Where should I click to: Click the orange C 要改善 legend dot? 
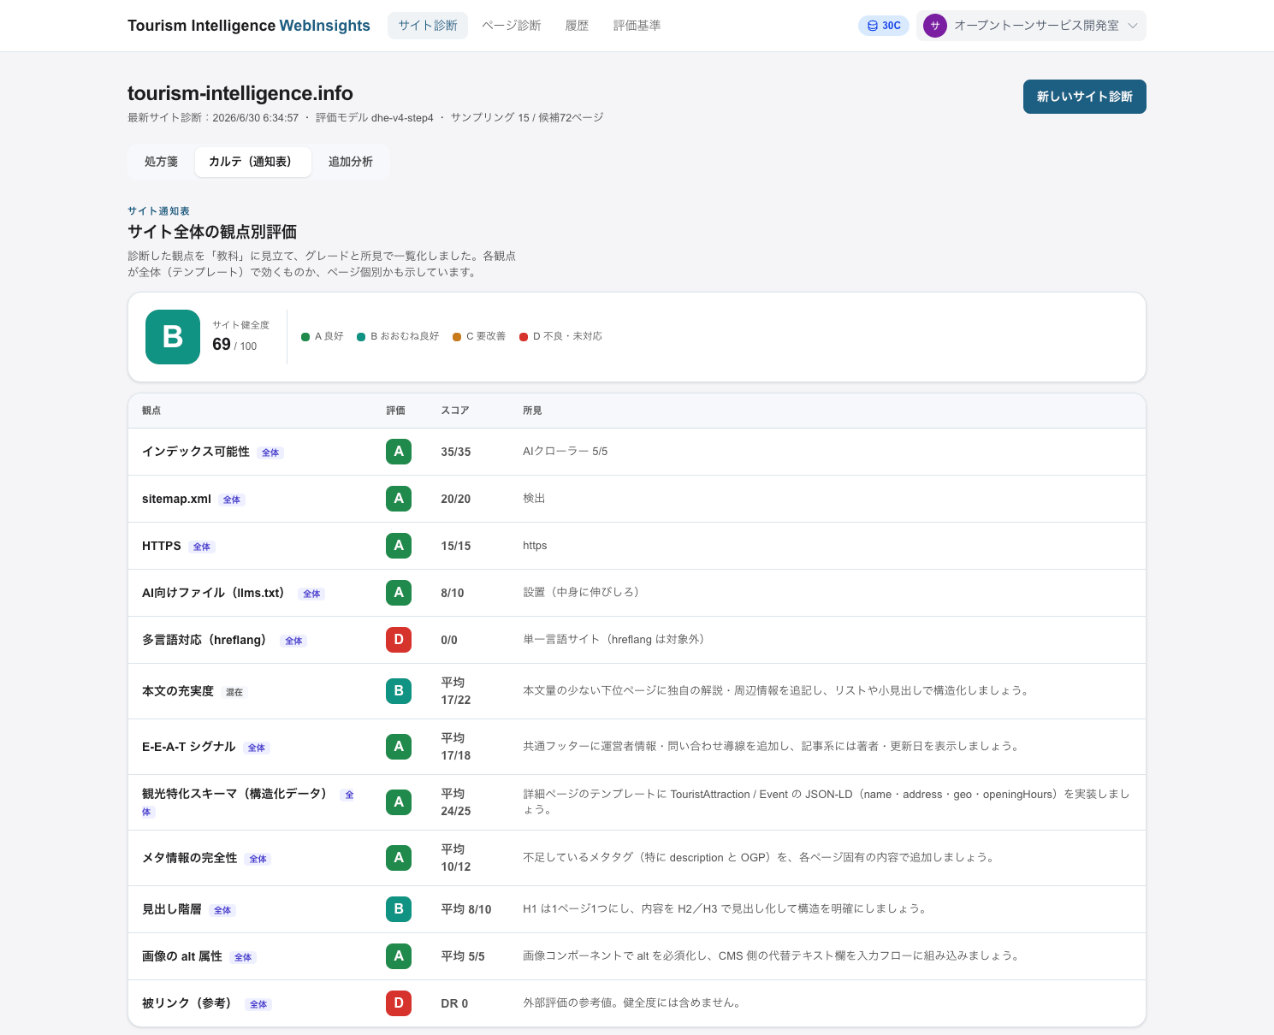[x=457, y=337]
